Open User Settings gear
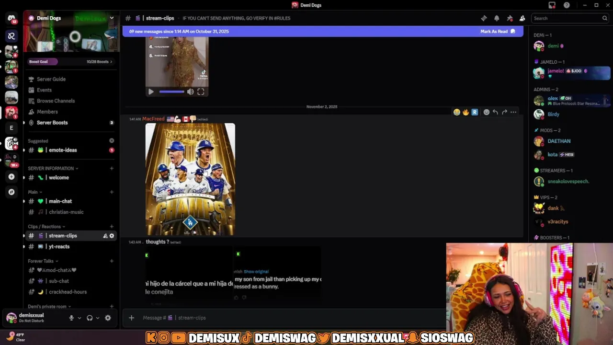 [x=108, y=318]
